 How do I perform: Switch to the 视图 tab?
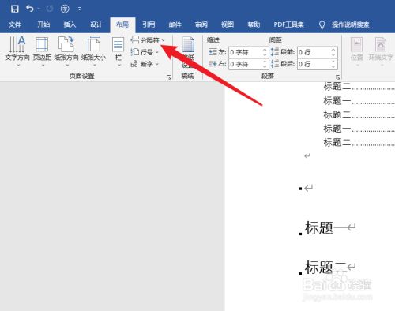click(228, 24)
